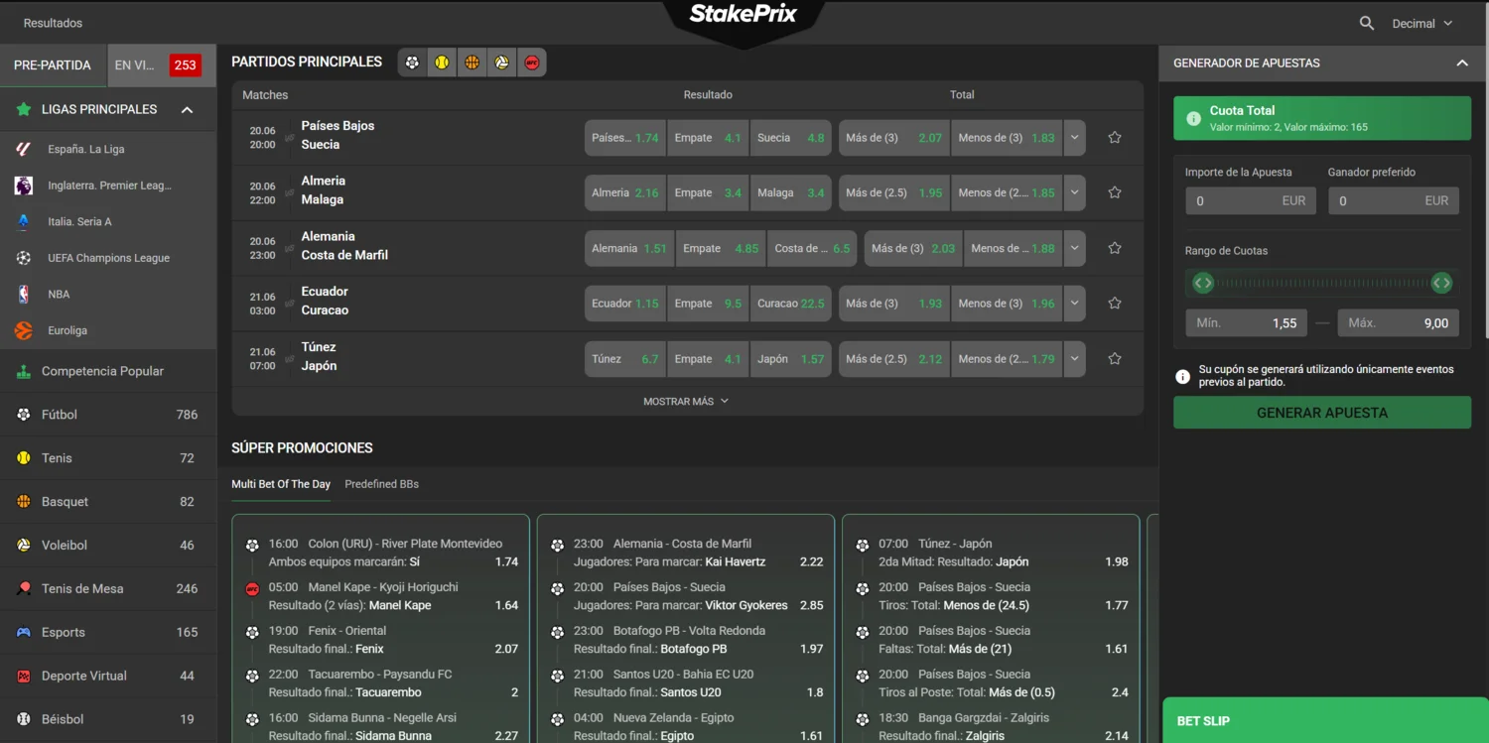This screenshot has width=1489, height=743.
Task: Click the UEFA Champions League ball icon
Action: [24, 258]
